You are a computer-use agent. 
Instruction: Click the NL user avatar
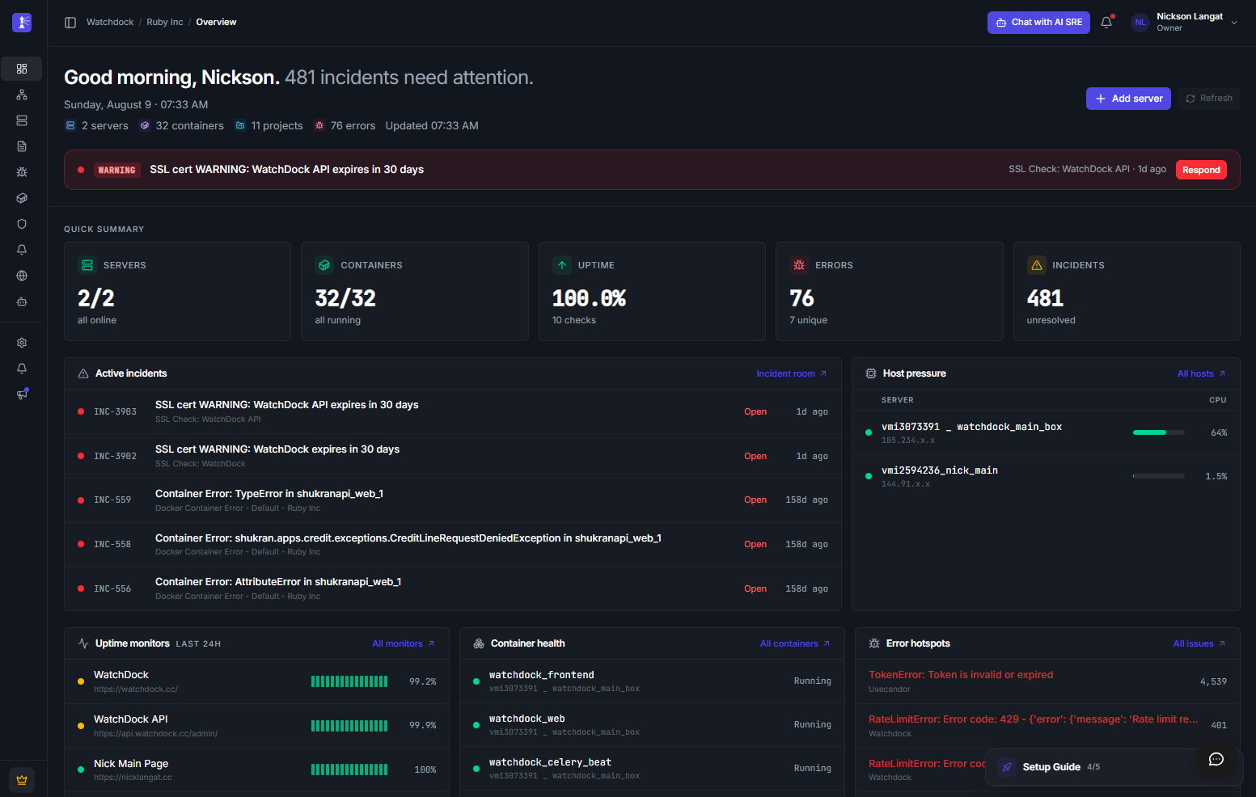1140,23
